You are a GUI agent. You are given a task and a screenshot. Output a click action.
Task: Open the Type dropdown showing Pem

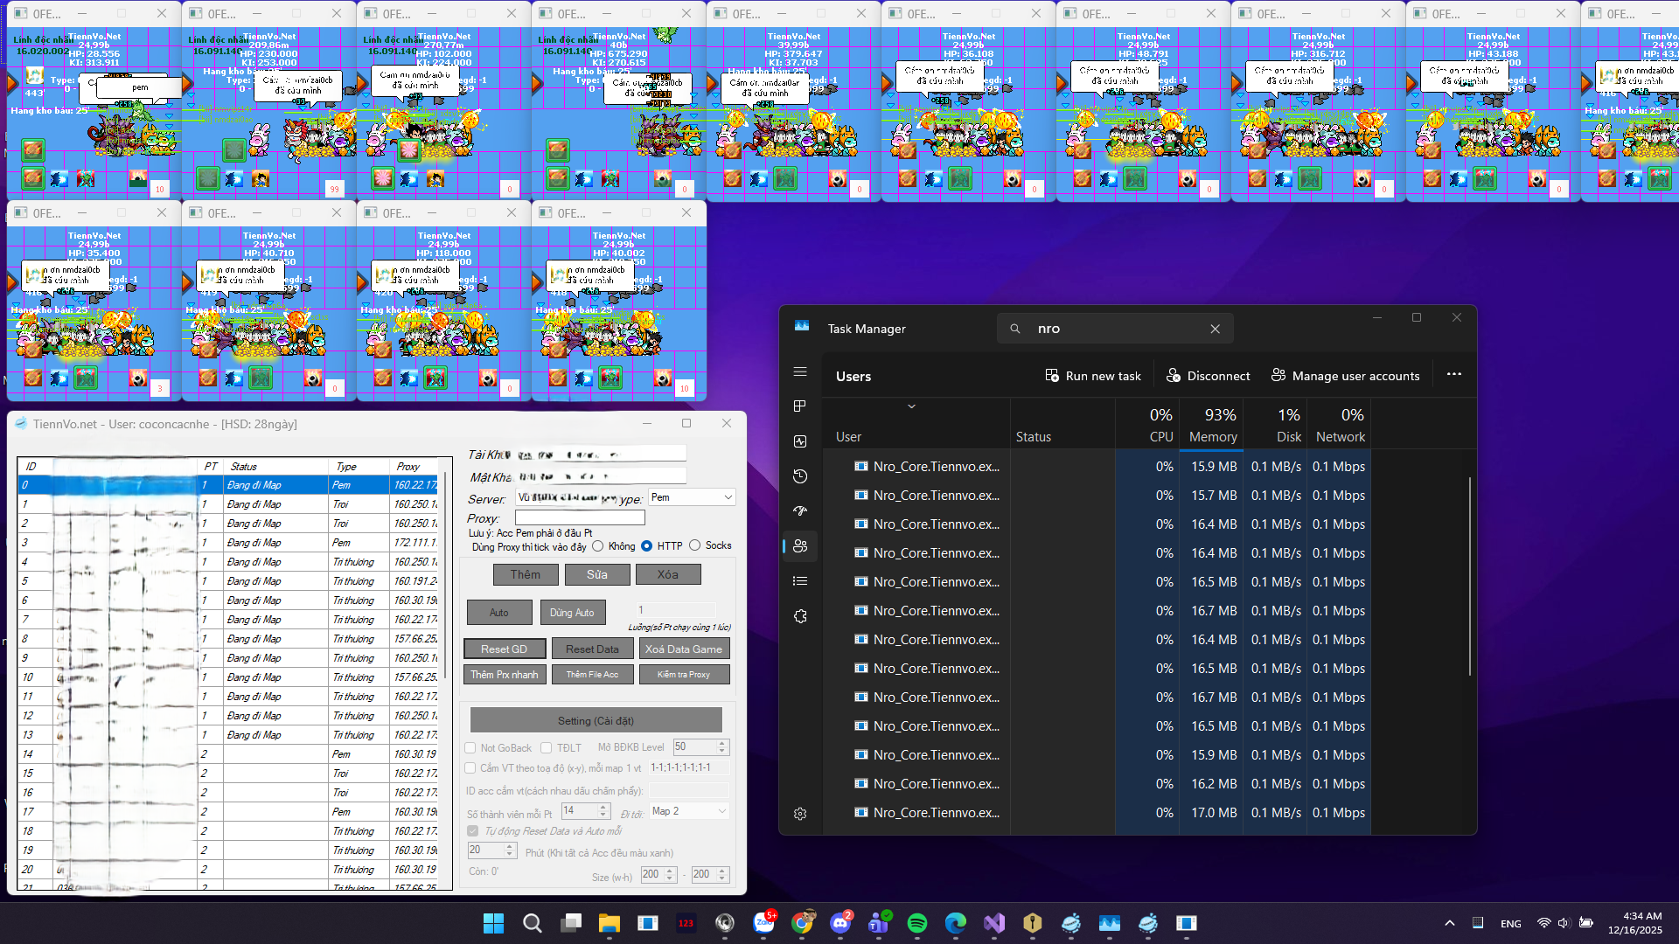[691, 497]
